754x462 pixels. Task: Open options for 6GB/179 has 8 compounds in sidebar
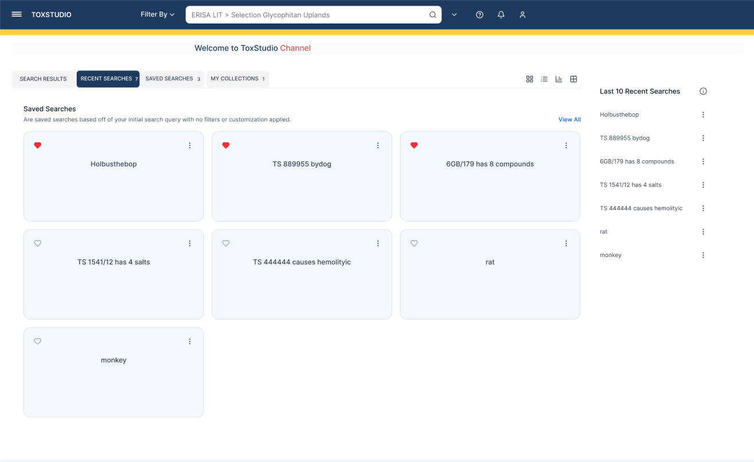click(x=704, y=161)
